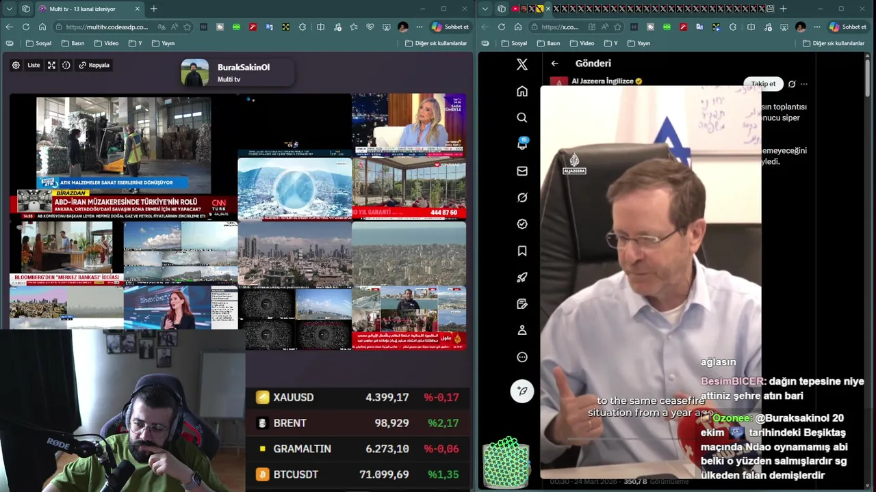Expand Basın bookmarks folder in left window
Screen dimensions: 876x492
[73, 43]
